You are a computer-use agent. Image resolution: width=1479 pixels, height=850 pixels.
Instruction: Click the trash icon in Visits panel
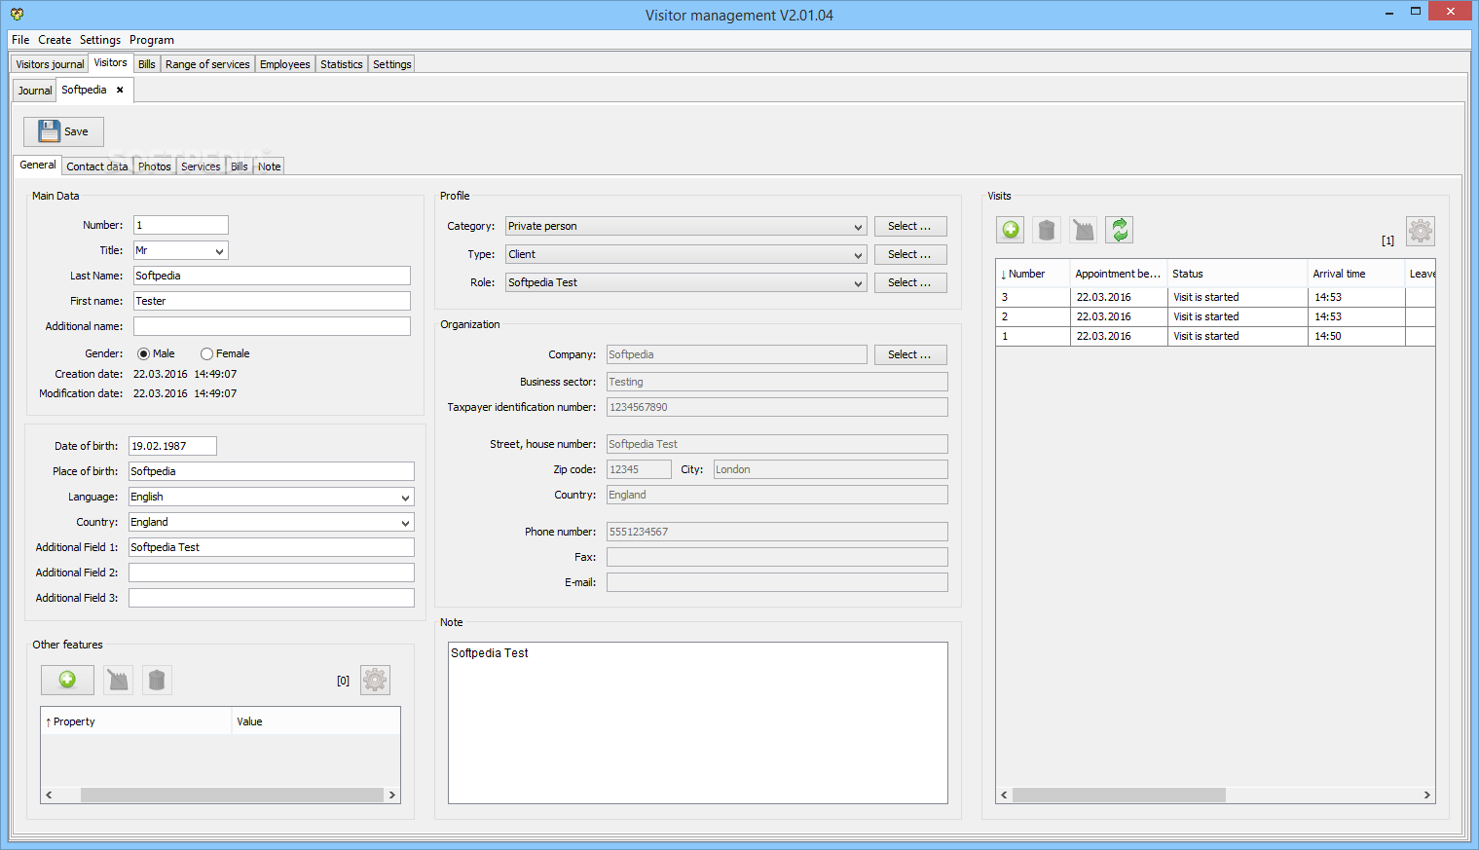[x=1047, y=230]
